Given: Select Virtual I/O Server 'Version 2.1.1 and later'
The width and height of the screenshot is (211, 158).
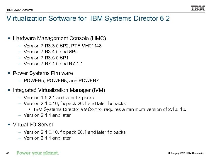Looking at the screenshot, I should tap(47, 138).
